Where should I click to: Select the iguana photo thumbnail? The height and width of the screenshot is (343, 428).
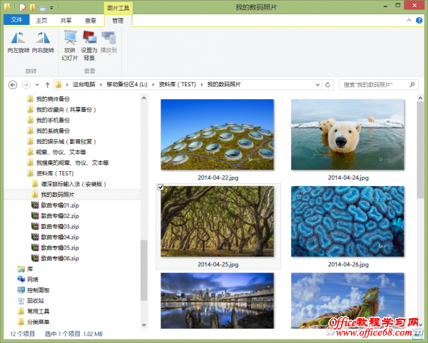[x=347, y=301]
